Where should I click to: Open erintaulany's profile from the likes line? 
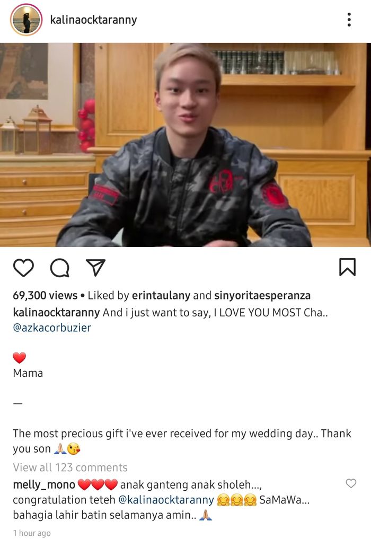tap(161, 295)
